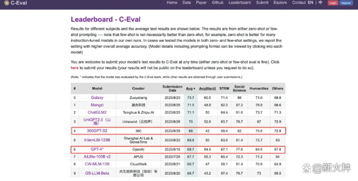Open the Submit nav item
Viewport: 358px width, 181px height.
coord(262,2)
